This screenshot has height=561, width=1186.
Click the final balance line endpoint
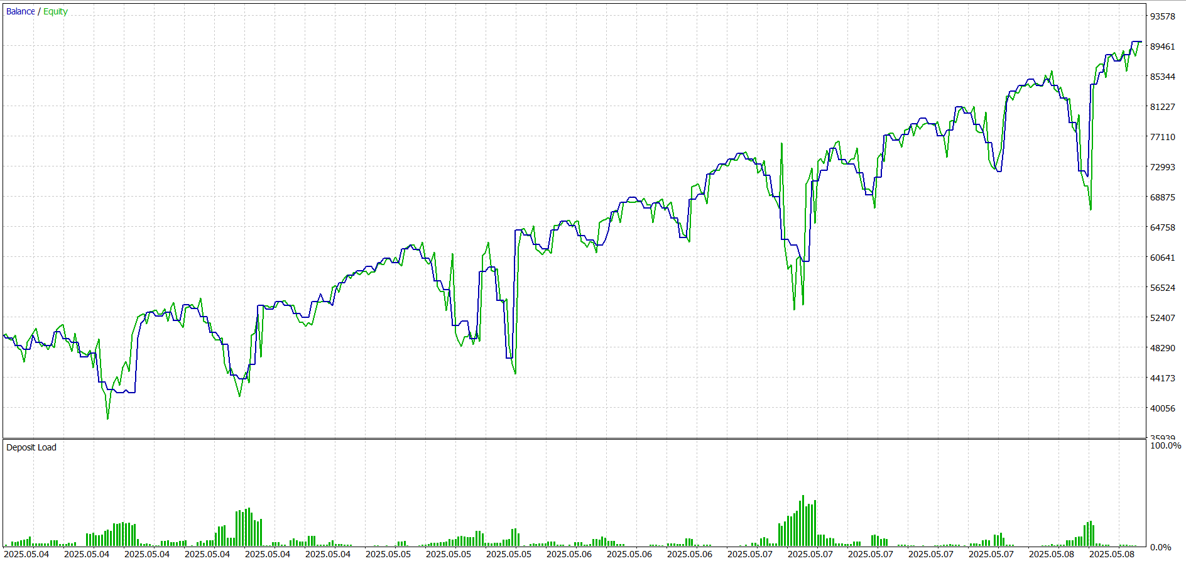click(x=1140, y=42)
